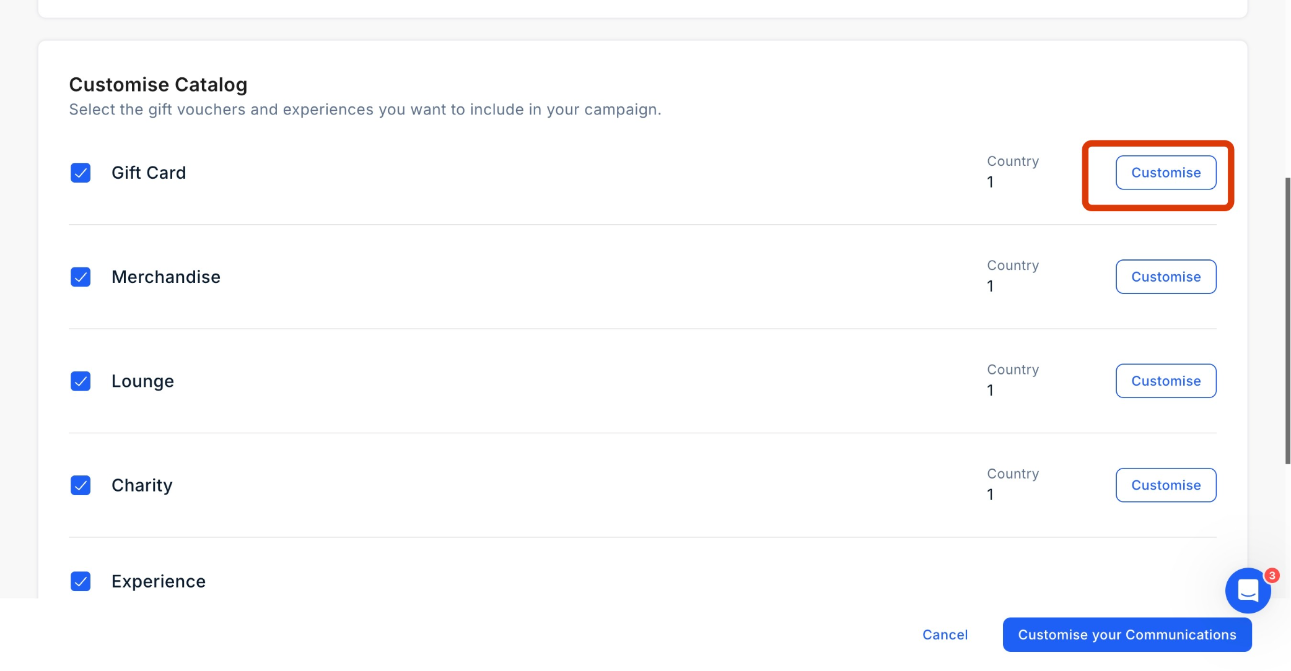Click Customise next to Charity

(1165, 485)
